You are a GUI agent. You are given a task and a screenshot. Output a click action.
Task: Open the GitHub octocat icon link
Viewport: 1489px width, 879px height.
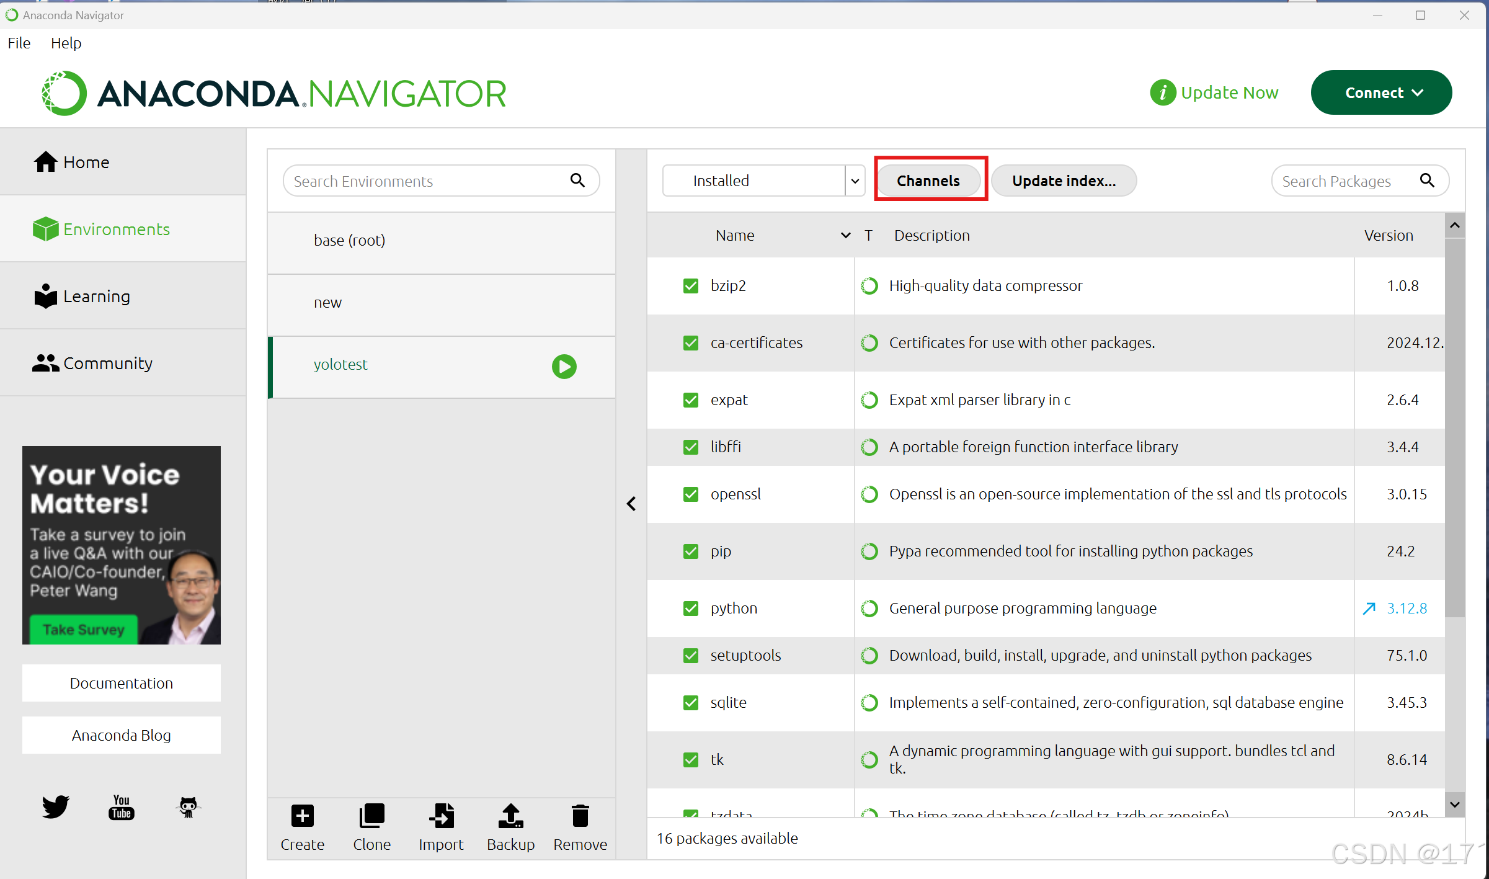click(x=188, y=807)
